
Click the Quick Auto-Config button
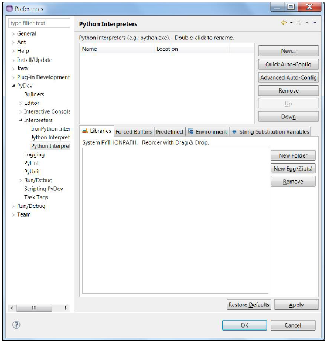tap(288, 64)
